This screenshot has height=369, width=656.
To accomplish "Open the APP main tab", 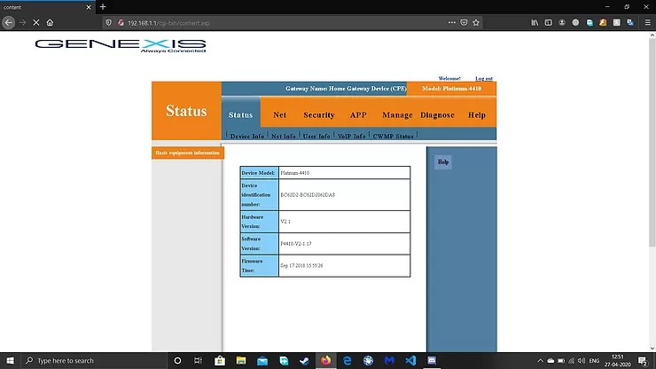I will 358,114.
